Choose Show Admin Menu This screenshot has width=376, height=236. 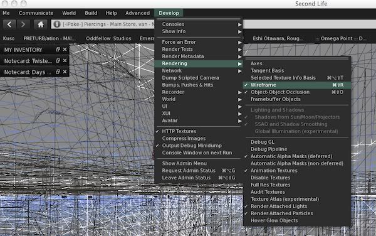[199, 163]
